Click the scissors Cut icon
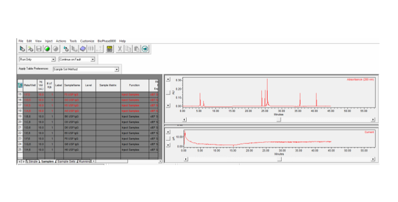The image size is (398, 202). (x=120, y=49)
